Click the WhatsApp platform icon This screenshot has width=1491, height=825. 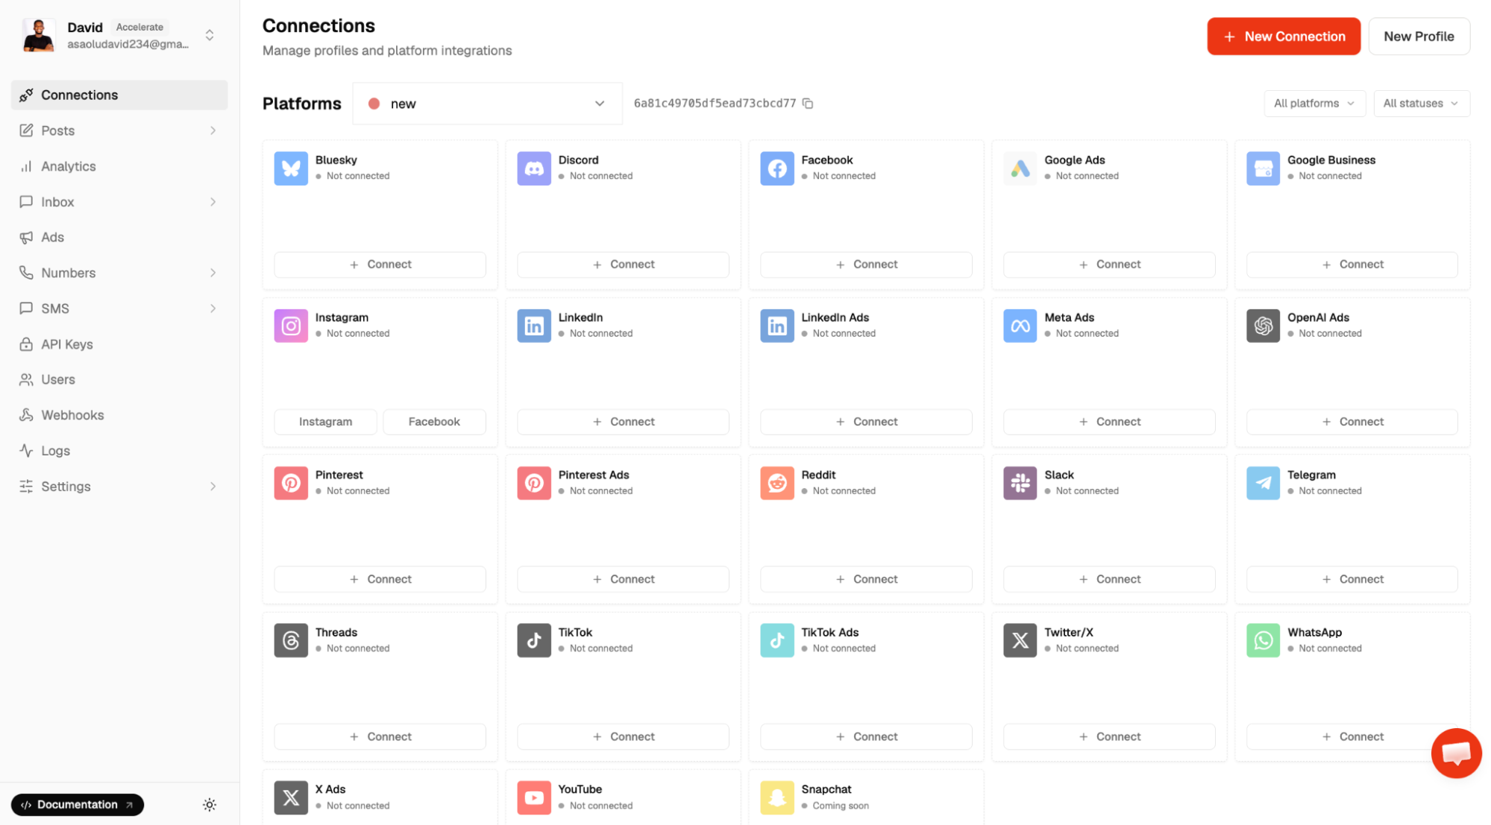[x=1264, y=640]
